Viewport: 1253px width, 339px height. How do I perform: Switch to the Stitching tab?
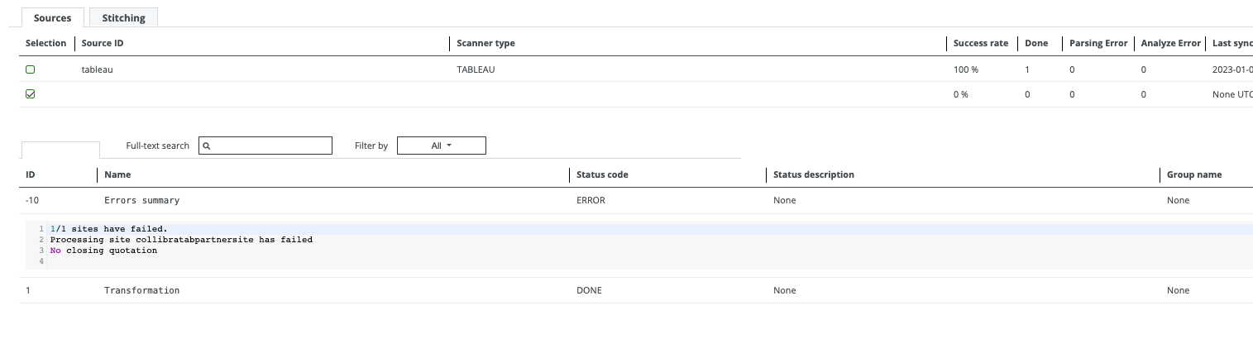pos(123,17)
